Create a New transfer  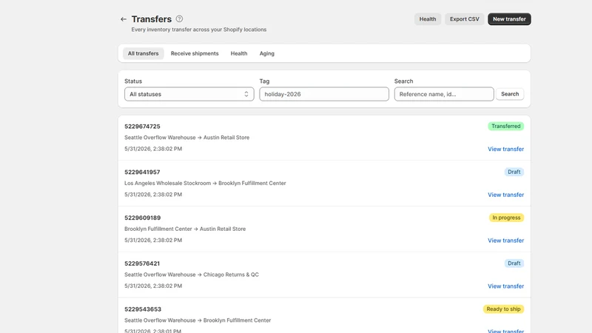point(509,19)
